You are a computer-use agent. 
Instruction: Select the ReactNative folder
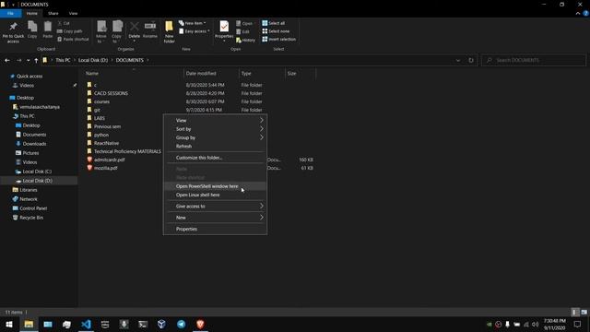106,143
